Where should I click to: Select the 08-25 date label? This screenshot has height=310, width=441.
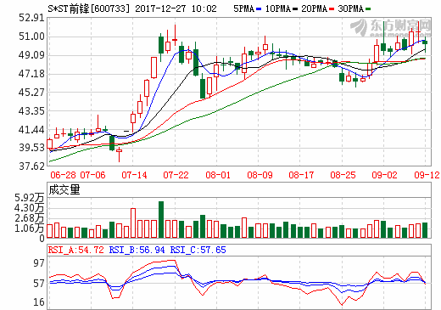pyautogui.click(x=343, y=175)
